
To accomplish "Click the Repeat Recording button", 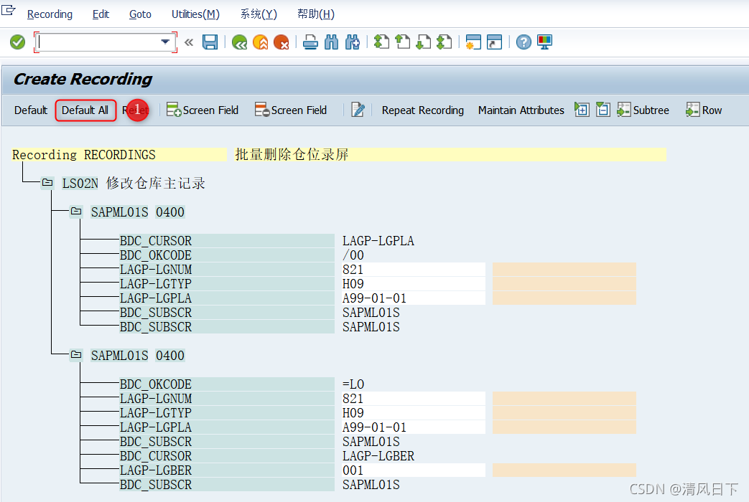I will [x=422, y=110].
